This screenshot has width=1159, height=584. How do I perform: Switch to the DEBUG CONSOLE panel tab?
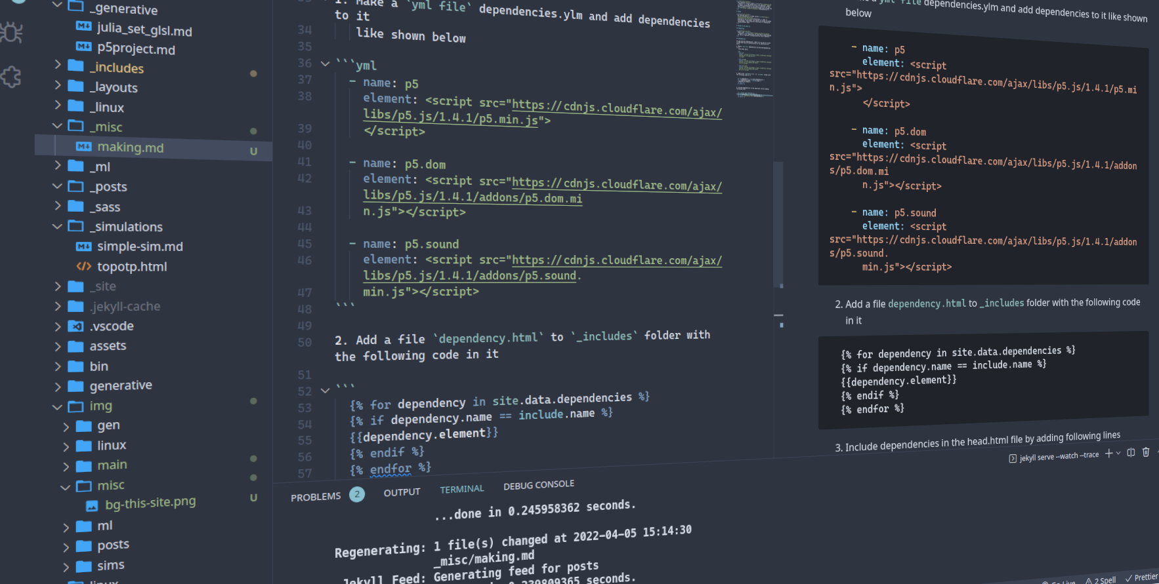click(539, 485)
